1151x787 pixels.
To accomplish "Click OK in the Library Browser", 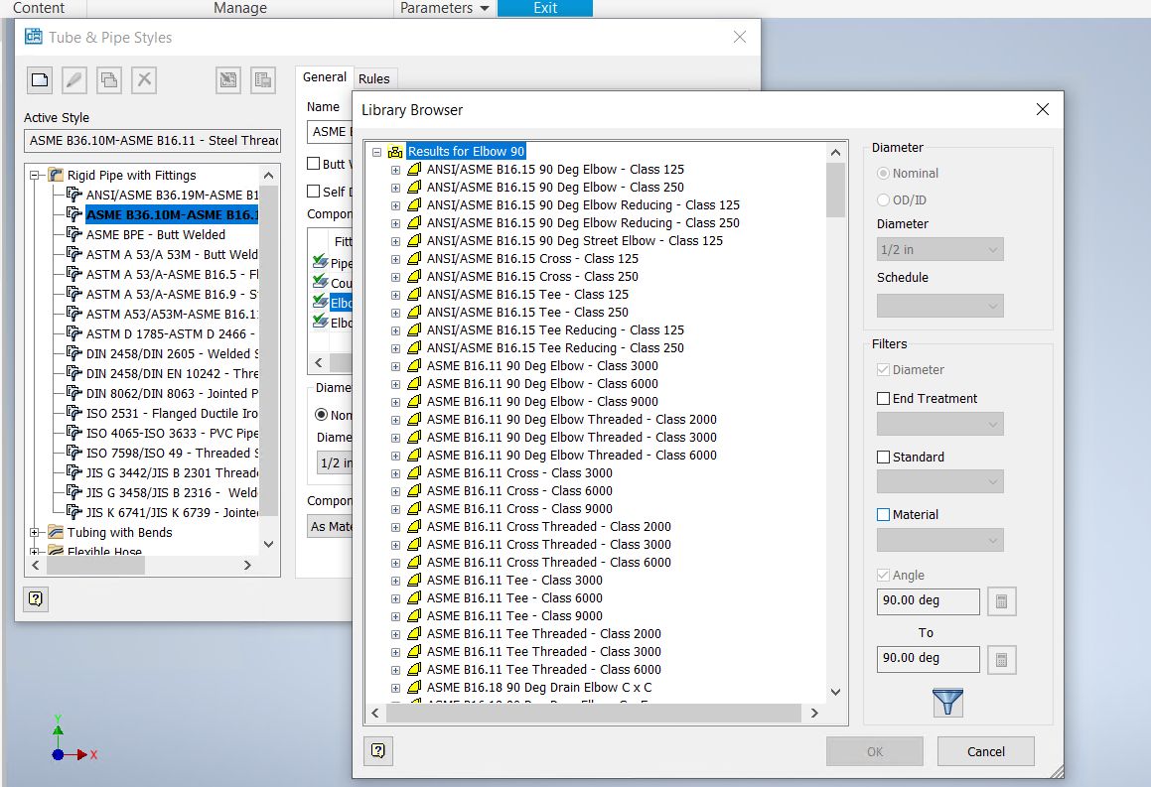I will point(874,751).
